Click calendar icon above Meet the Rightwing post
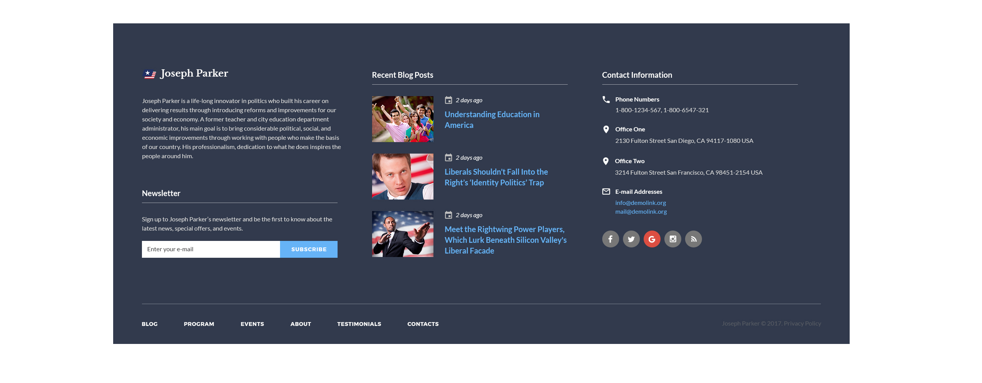The image size is (982, 383). [448, 215]
